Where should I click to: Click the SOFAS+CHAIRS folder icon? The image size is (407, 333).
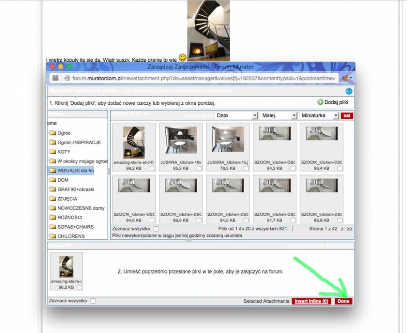(52, 227)
